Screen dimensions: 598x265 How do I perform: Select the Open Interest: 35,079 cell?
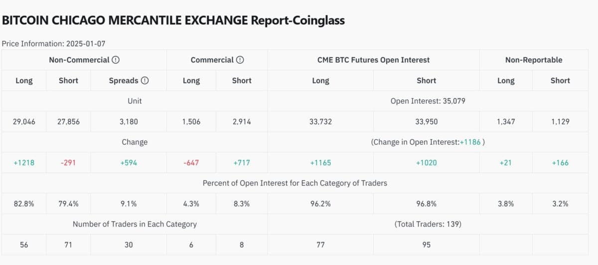(427, 101)
